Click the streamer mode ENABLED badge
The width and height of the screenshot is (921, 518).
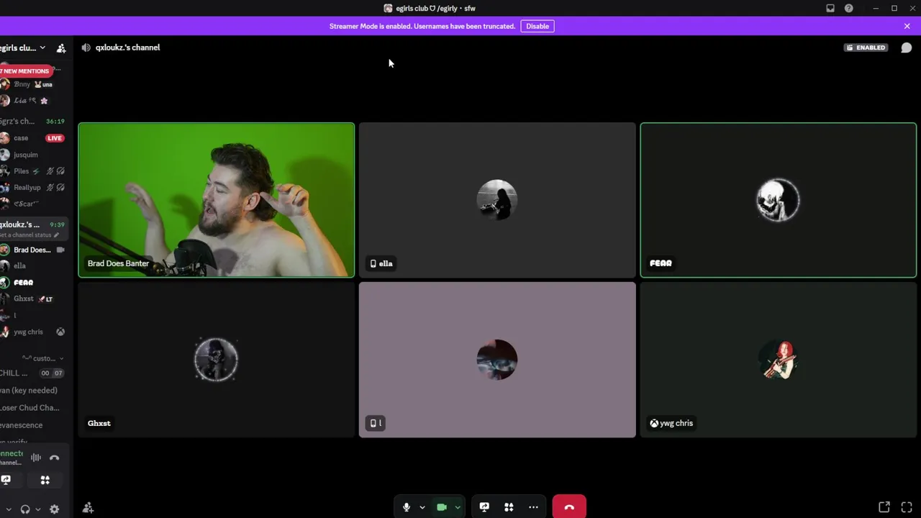pyautogui.click(x=866, y=47)
